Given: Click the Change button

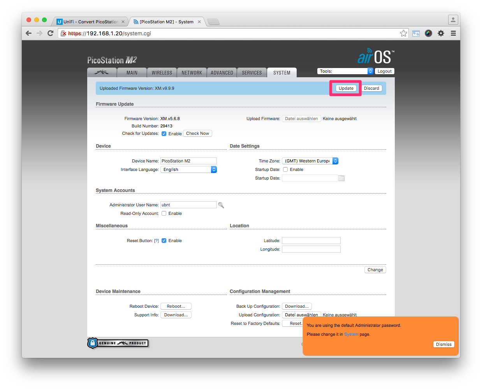Looking at the screenshot, I should [x=375, y=270].
